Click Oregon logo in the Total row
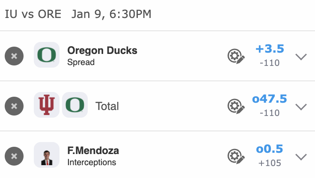Image resolution: width=315 pixels, height=178 pixels. point(75,105)
